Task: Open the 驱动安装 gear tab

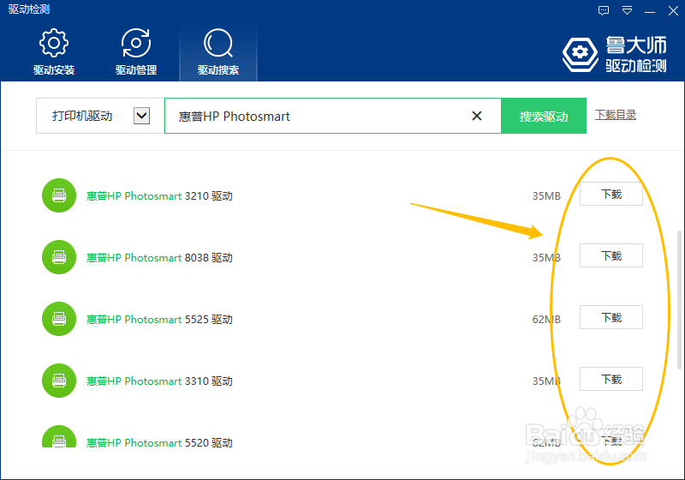Action: coord(54,52)
